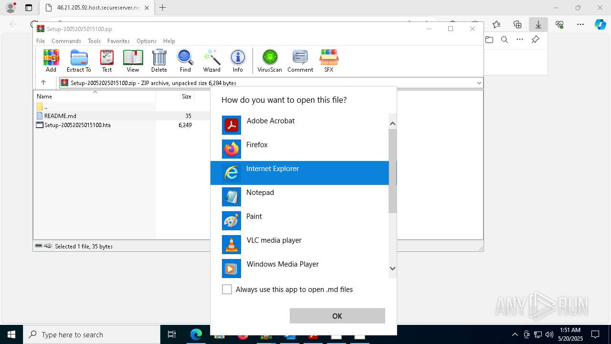This screenshot has height=344, width=611.
Task: Open the Options menu
Action: pos(147,41)
